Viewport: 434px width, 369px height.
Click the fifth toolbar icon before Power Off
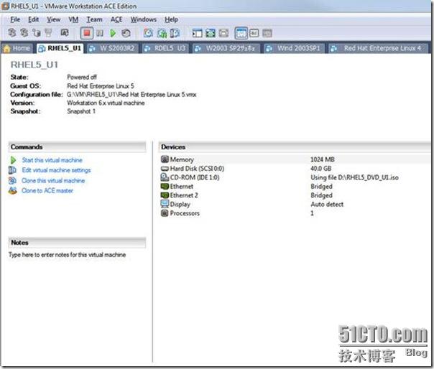pos(65,32)
